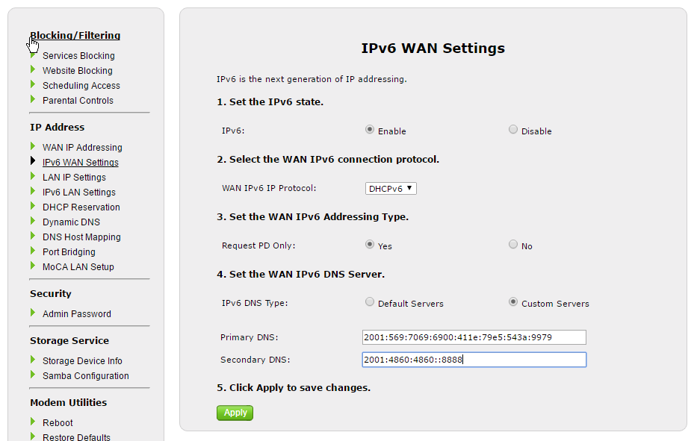Select the IPv6 Disable radio button
The height and width of the screenshot is (441, 697).
513,130
